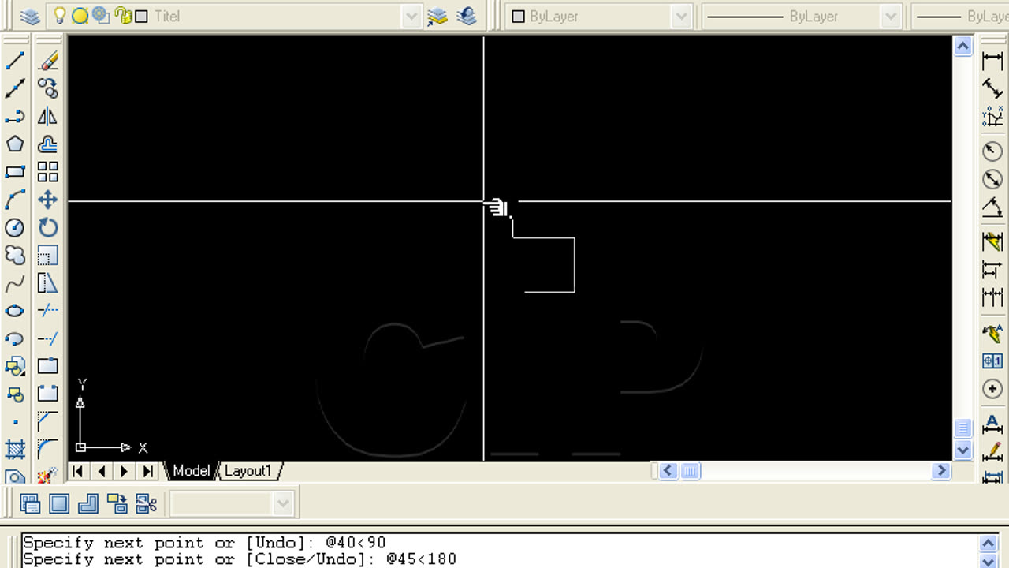
Task: Select the Mirror tool
Action: (x=48, y=117)
